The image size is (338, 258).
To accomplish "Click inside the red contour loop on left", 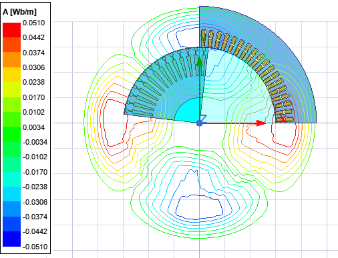I will [115, 123].
